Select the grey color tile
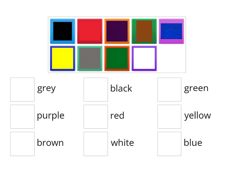Screen dimensions: 234x175 coord(90,58)
